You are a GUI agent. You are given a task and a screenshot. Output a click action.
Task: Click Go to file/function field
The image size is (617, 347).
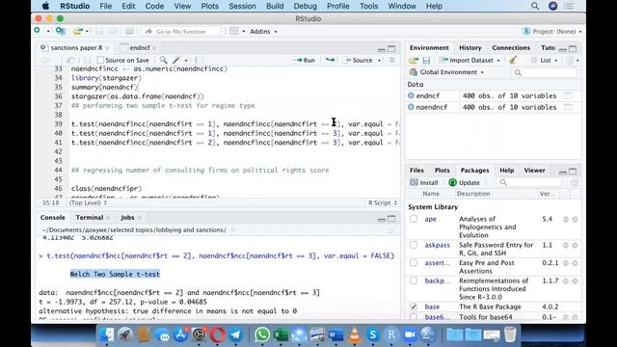180,31
